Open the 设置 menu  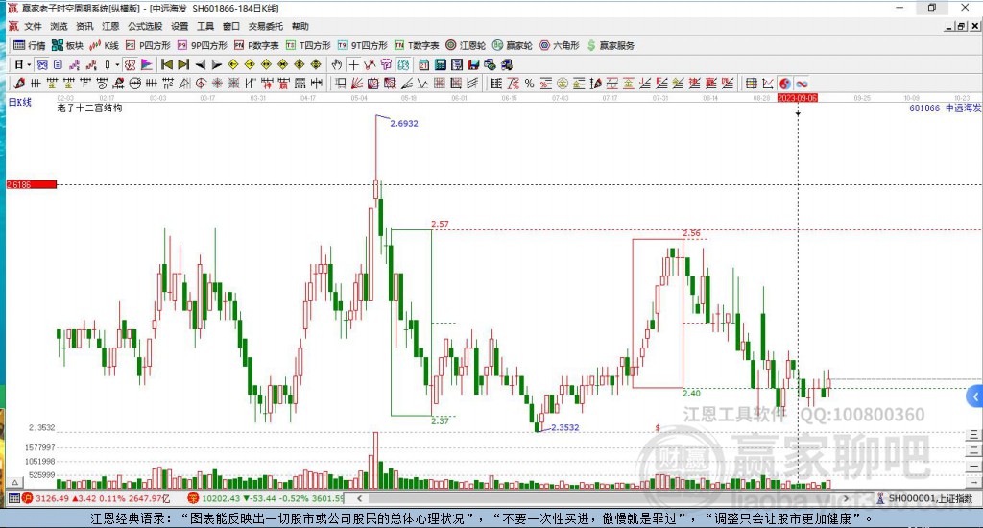coord(180,26)
